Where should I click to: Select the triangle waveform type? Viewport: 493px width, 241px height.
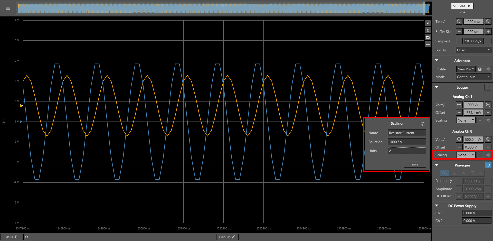(453, 173)
